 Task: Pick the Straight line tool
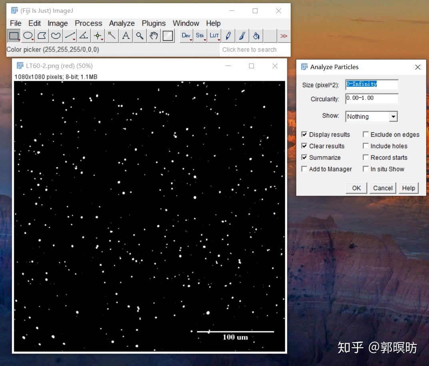click(x=70, y=36)
